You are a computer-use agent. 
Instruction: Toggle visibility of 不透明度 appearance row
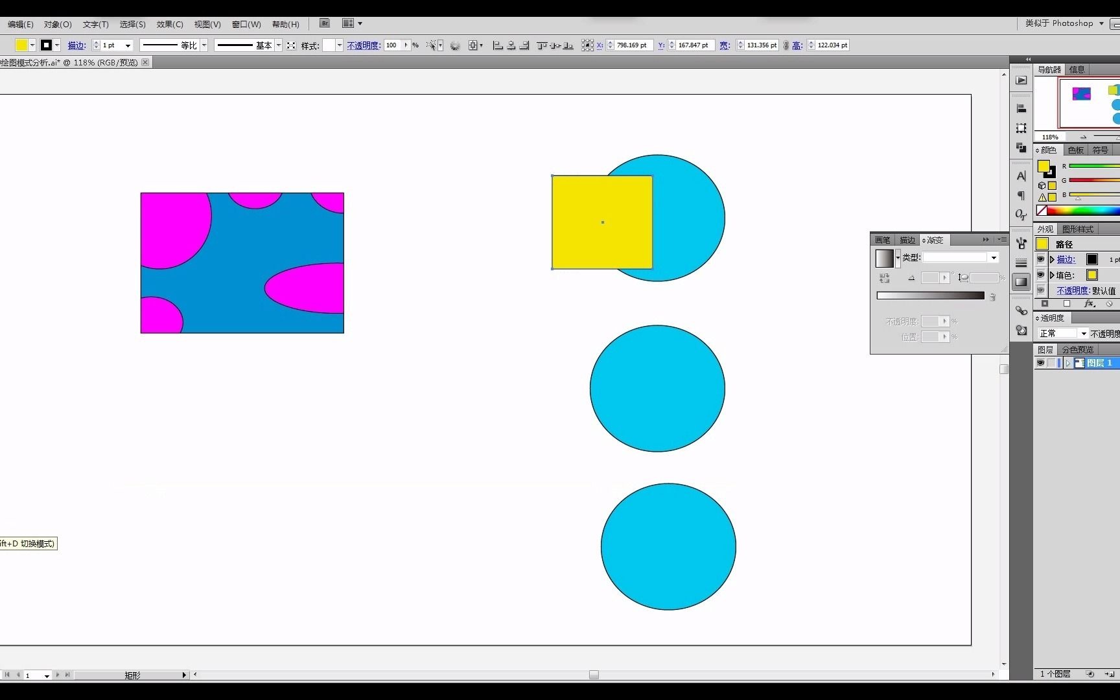[1040, 290]
